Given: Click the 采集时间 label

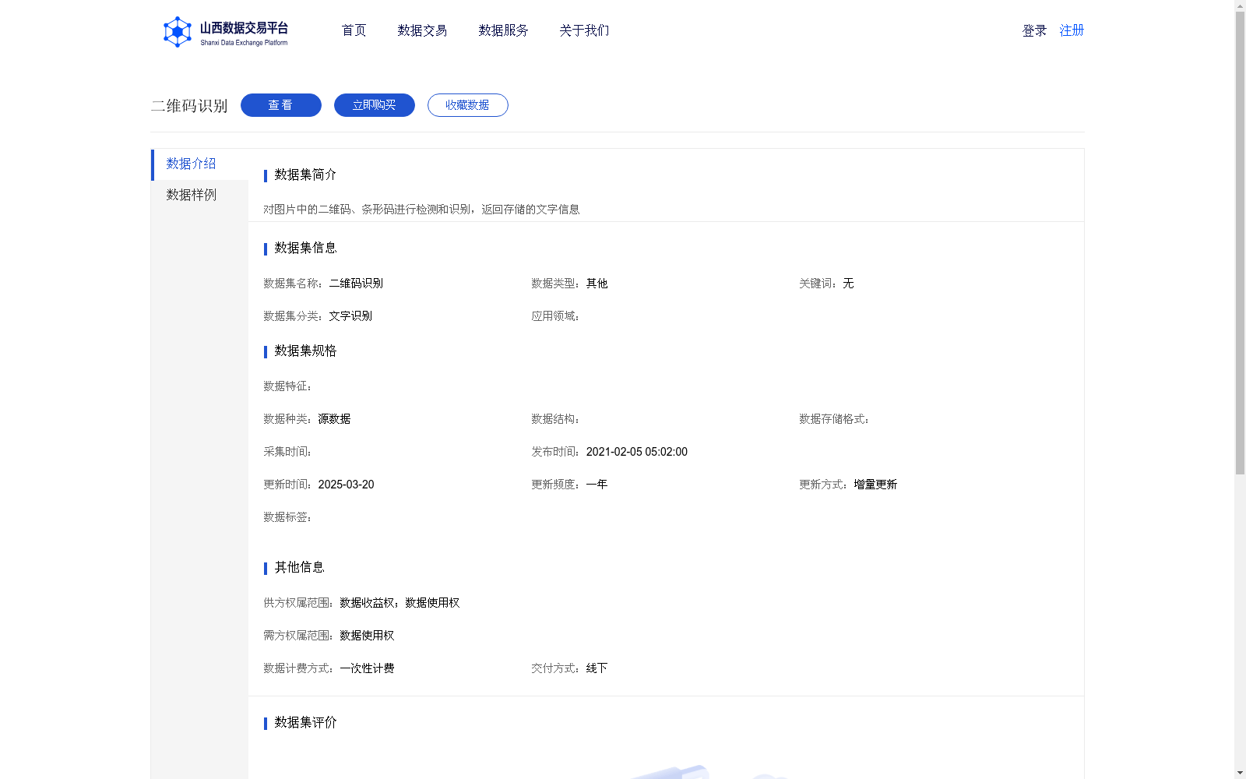Looking at the screenshot, I should pos(287,452).
